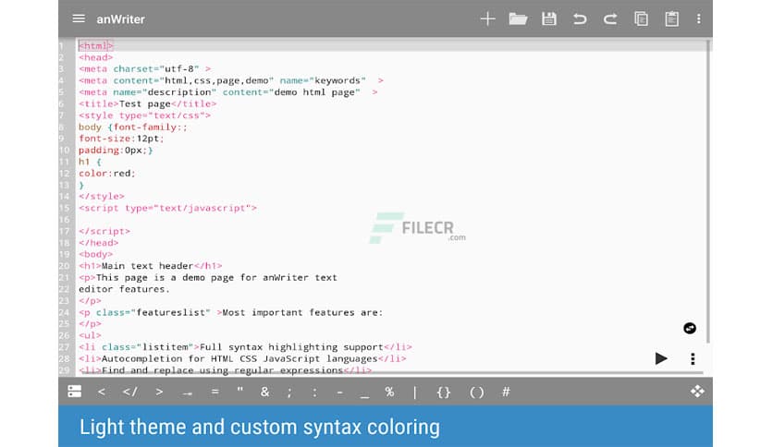Click the </script> closing tag line
The image size is (773, 447).
pyautogui.click(x=104, y=231)
